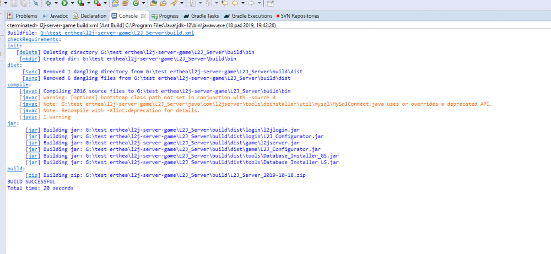The width and height of the screenshot is (551, 254).
Task: Click the [mkdir] task link in console
Action: click(x=29, y=58)
